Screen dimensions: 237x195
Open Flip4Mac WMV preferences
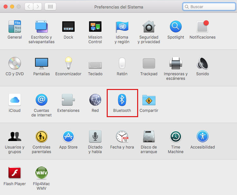42,173
